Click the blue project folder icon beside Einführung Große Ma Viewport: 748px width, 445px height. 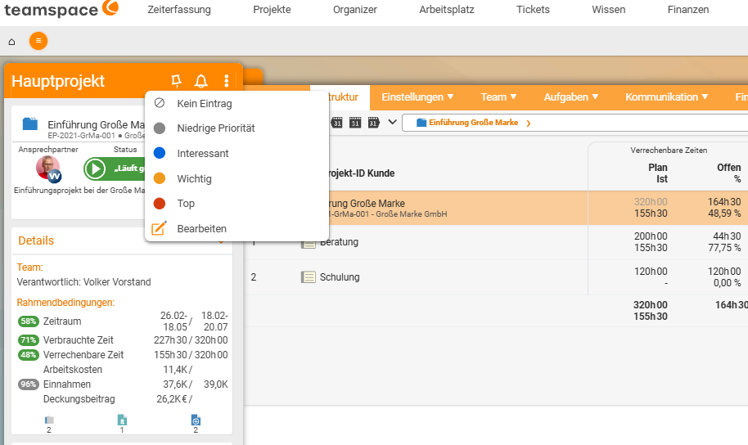(30, 124)
